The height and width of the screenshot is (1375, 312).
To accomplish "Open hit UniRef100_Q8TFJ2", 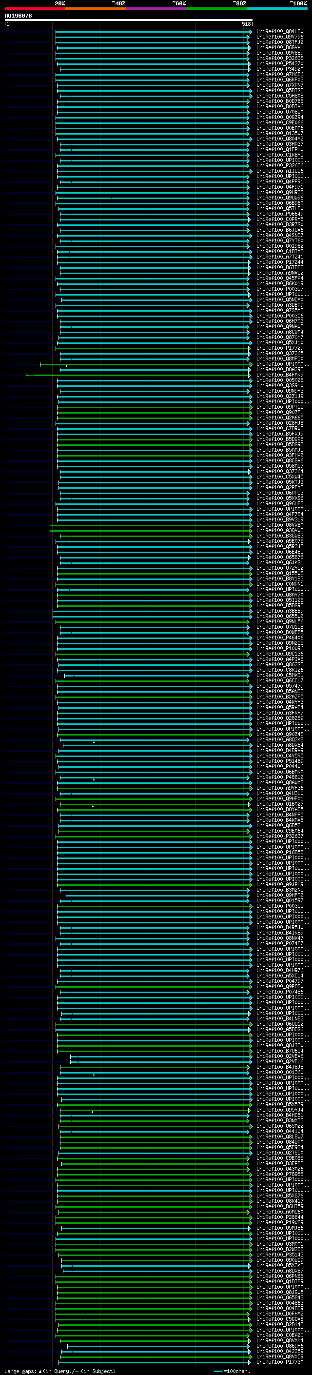I will point(280,42).
